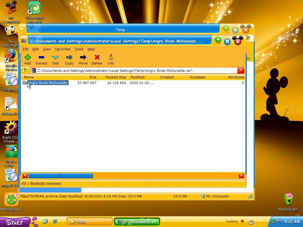Click the 0 / 1 object(s) selected status text
The width and height of the screenshot is (303, 227).
(x=41, y=184)
